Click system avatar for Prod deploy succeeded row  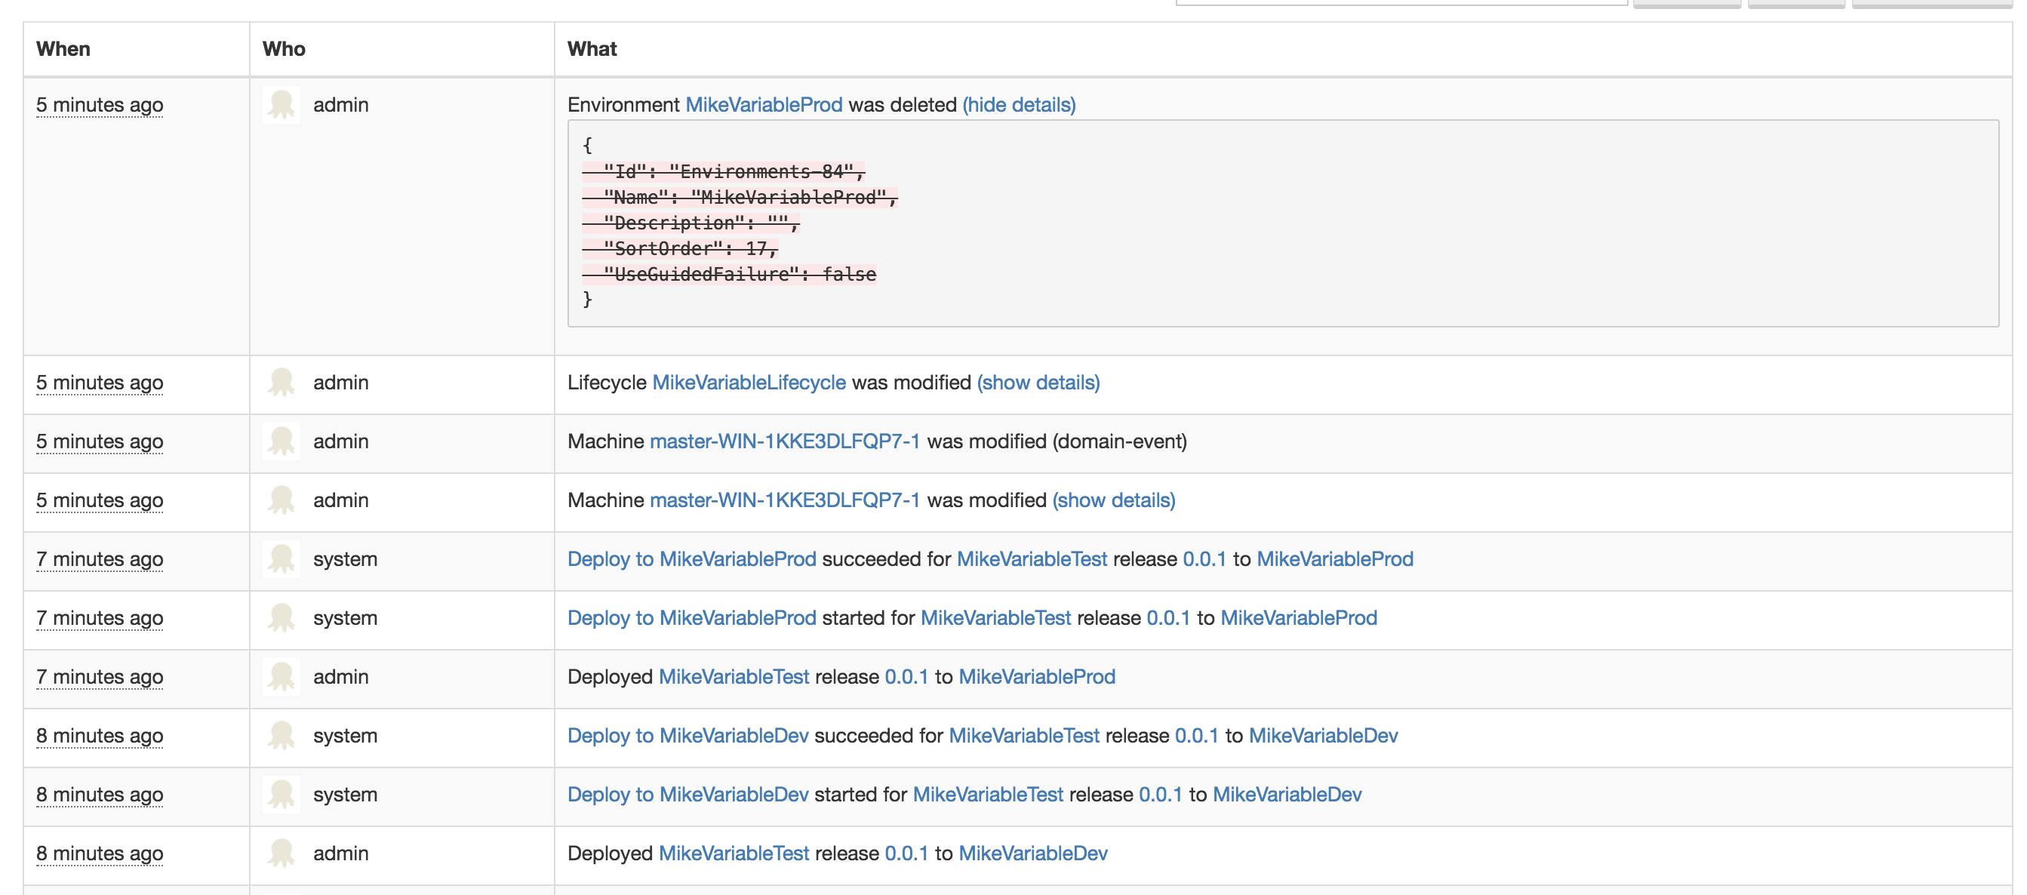(281, 559)
